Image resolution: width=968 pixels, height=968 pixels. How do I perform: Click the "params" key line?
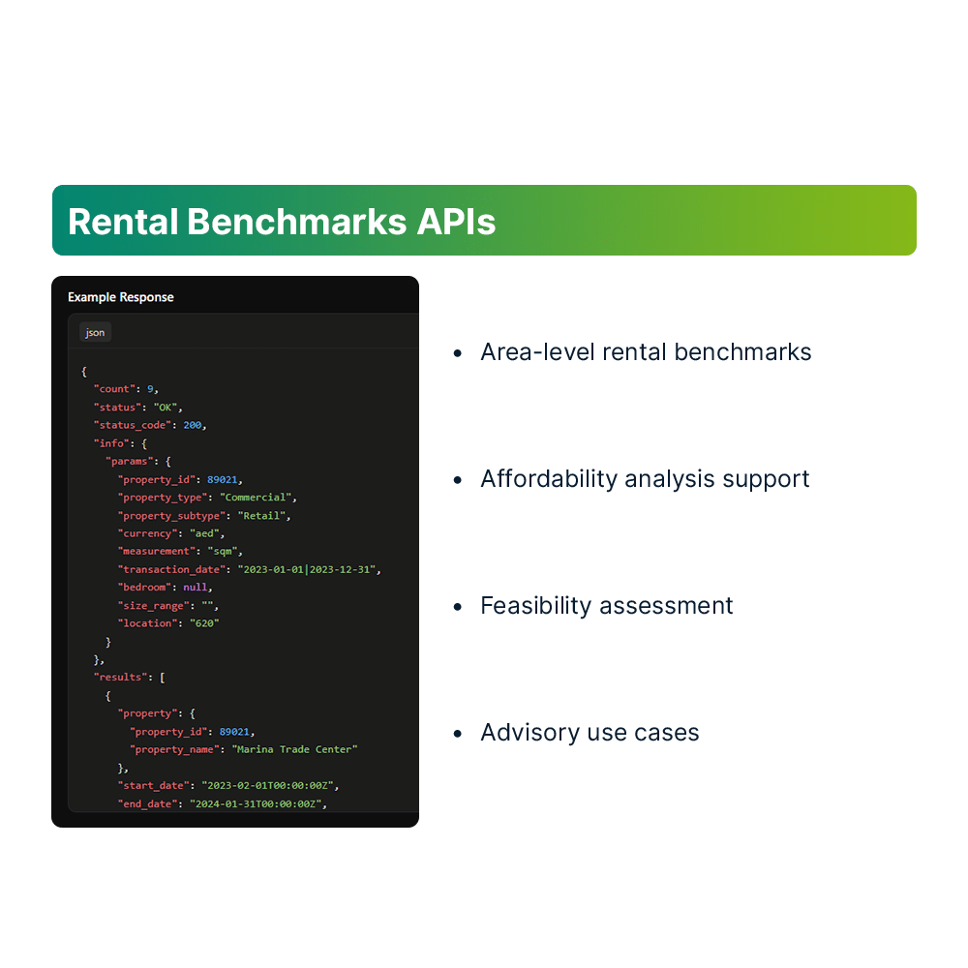pos(137,461)
